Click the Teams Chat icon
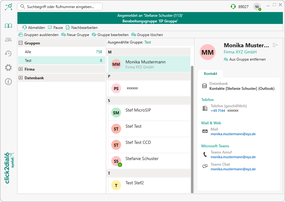 click(205, 166)
